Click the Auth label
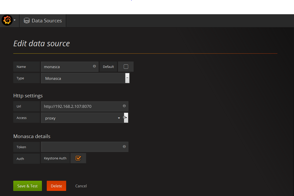This screenshot has width=294, height=196. pos(27,158)
